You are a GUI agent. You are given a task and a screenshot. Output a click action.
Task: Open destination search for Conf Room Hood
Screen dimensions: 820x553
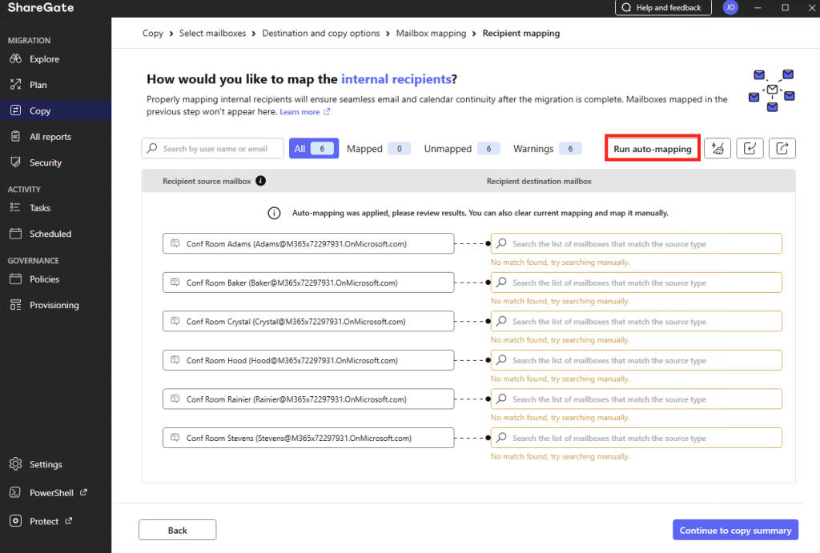tap(636, 360)
